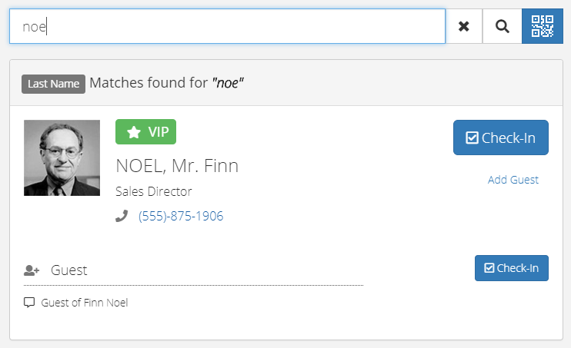Click the star icon in VIP badge
This screenshot has width=571, height=348.
point(134,131)
